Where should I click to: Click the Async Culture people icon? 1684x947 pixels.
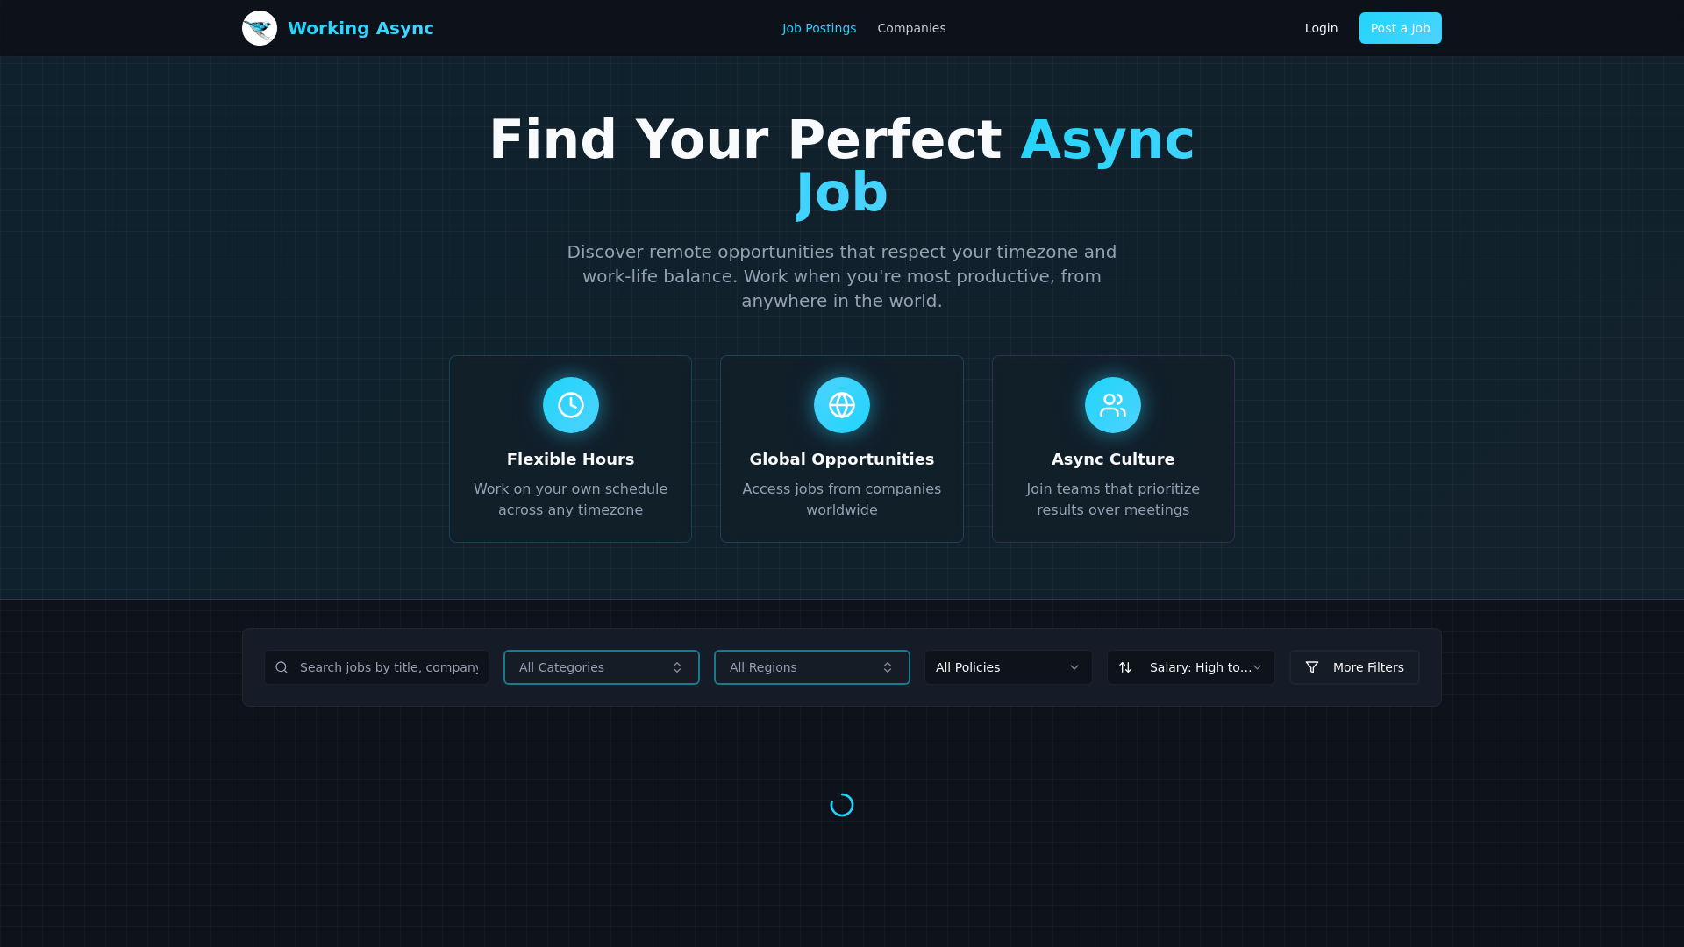(1113, 405)
